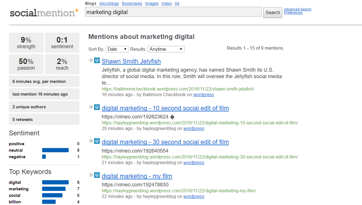Open digital marketing - 30 second social edit title
Screen dimensions: 362x205
(x=165, y=142)
